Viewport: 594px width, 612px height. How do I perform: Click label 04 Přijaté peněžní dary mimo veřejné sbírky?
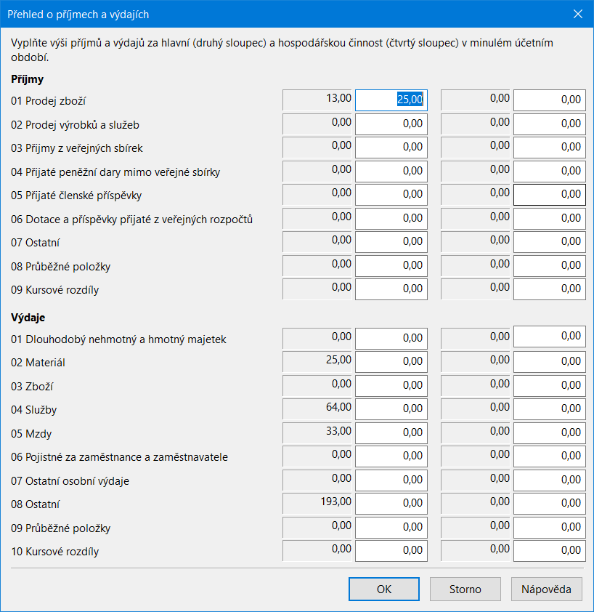(x=115, y=172)
